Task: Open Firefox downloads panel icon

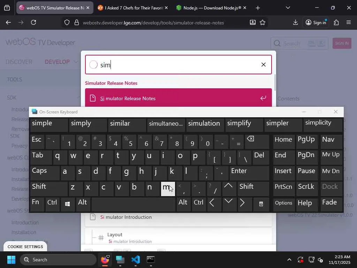Action: [295, 22]
